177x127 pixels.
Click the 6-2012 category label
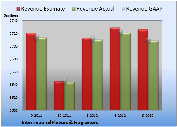coord(120,116)
